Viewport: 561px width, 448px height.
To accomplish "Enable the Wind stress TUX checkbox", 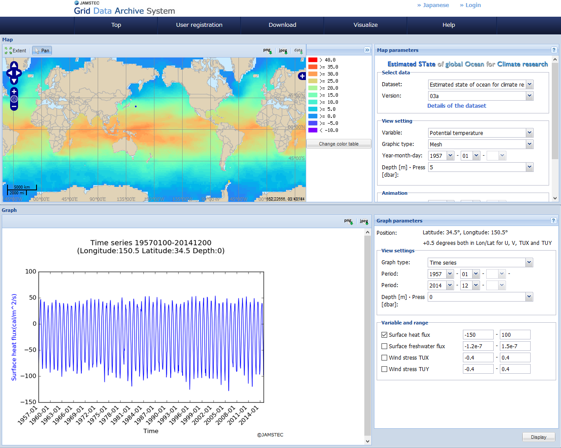I will coord(385,358).
